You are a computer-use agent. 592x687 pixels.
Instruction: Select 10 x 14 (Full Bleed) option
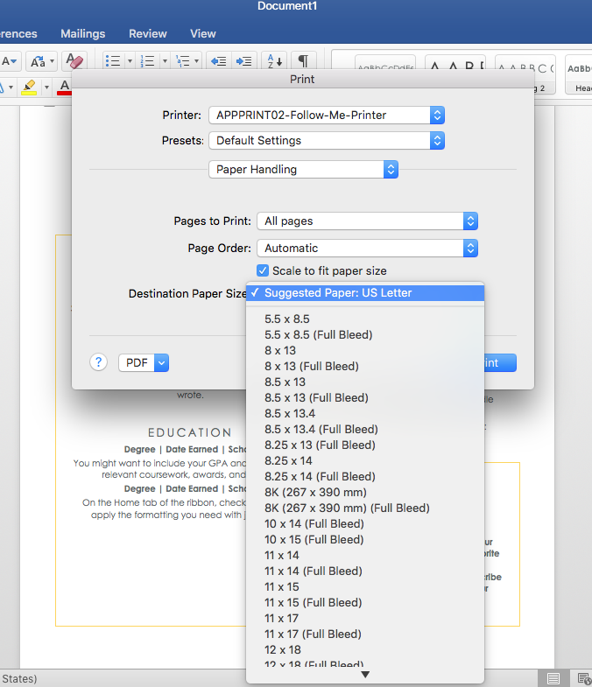click(365, 524)
